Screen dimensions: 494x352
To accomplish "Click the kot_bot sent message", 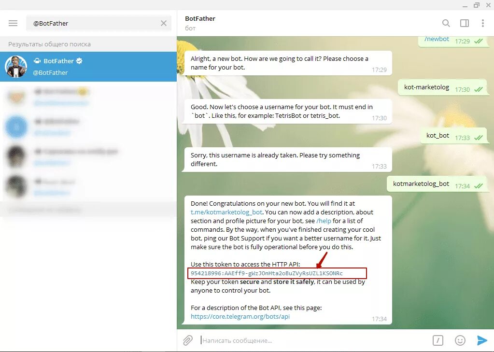I will [453, 136].
